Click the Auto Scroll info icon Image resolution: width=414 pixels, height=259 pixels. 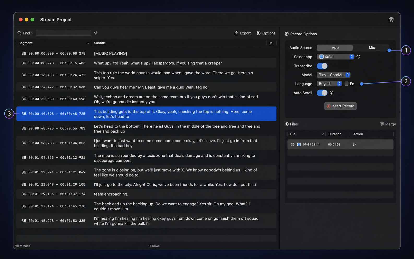point(332,93)
